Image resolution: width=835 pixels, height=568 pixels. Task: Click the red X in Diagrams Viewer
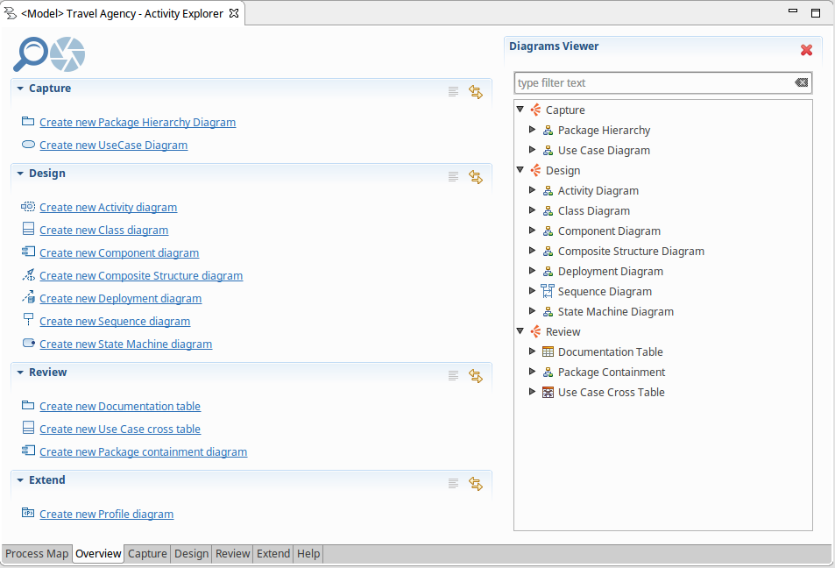tap(806, 50)
